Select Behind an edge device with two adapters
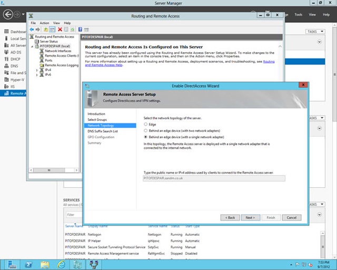337x270 pixels. pos(146,130)
